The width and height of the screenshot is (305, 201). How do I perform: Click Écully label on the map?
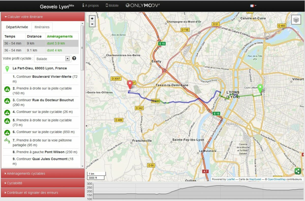pos(156,61)
